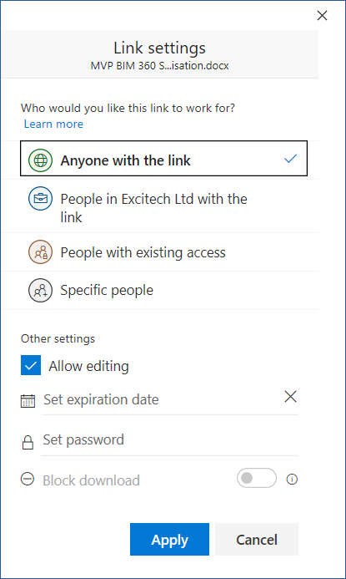The image size is (346, 579).
Task: Select People with existing access
Action: (160, 252)
